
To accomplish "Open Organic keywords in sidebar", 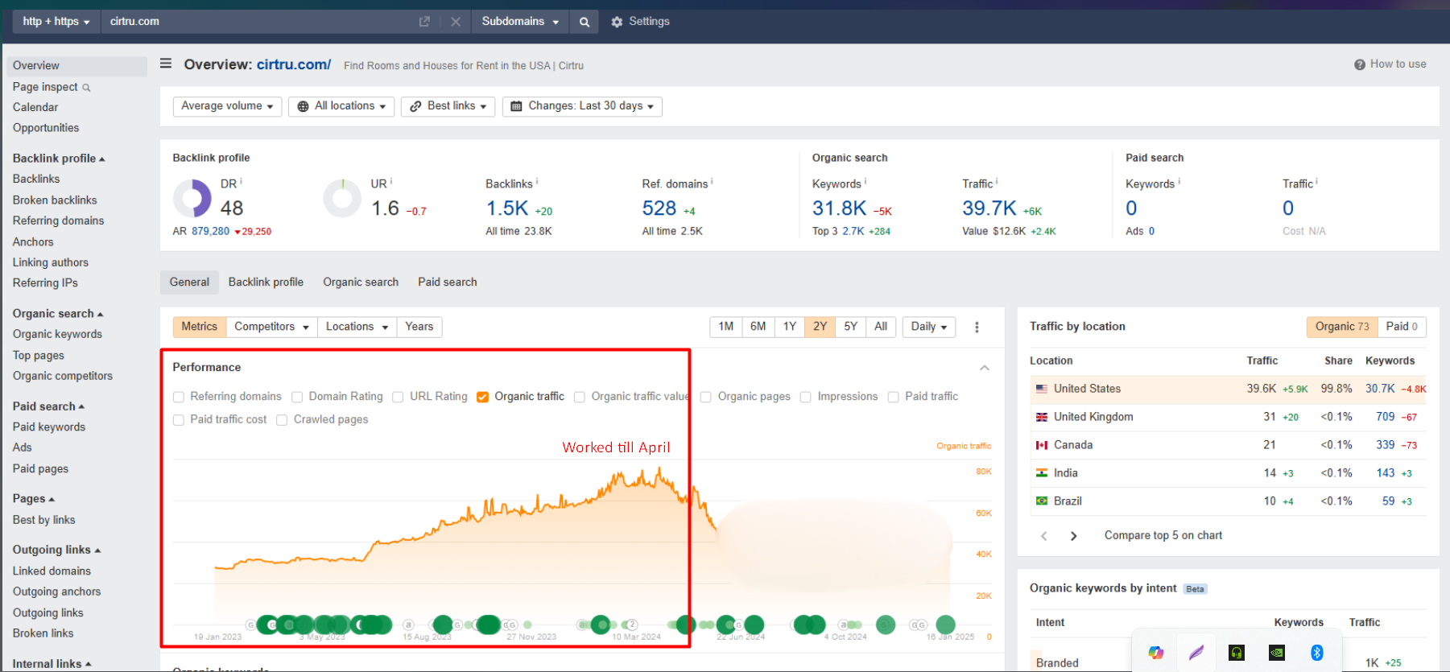I will click(57, 335).
